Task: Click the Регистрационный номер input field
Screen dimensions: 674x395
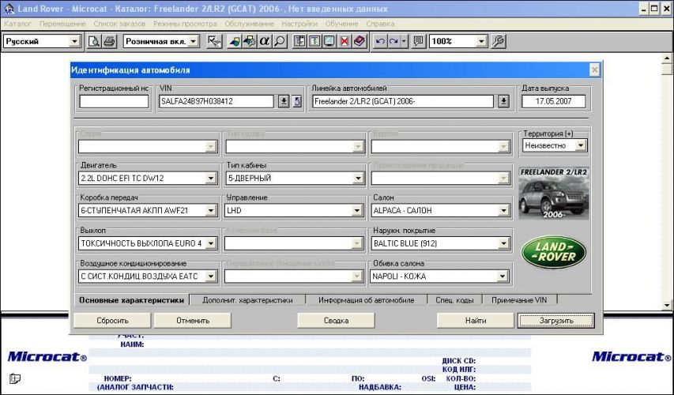Action: (x=114, y=101)
